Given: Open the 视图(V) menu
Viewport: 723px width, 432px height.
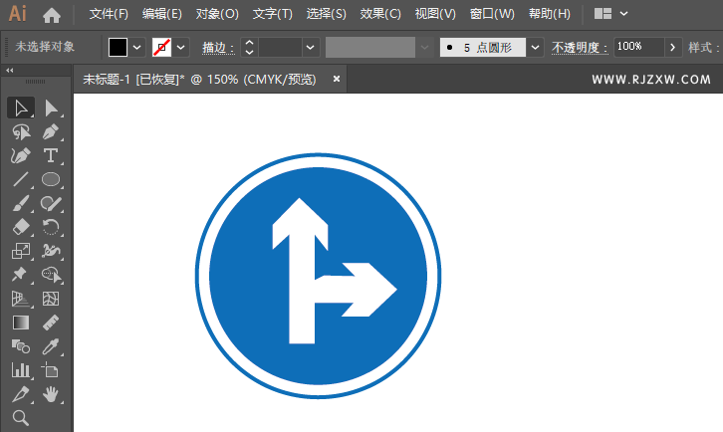Looking at the screenshot, I should pyautogui.click(x=435, y=14).
